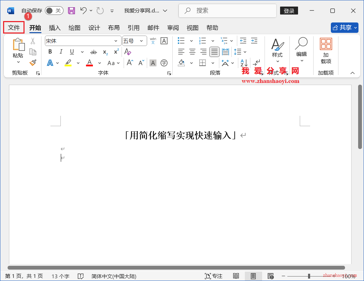This screenshot has height=281, width=364.
Task: Open highlight color dropdown arrow
Action: tap(78, 63)
